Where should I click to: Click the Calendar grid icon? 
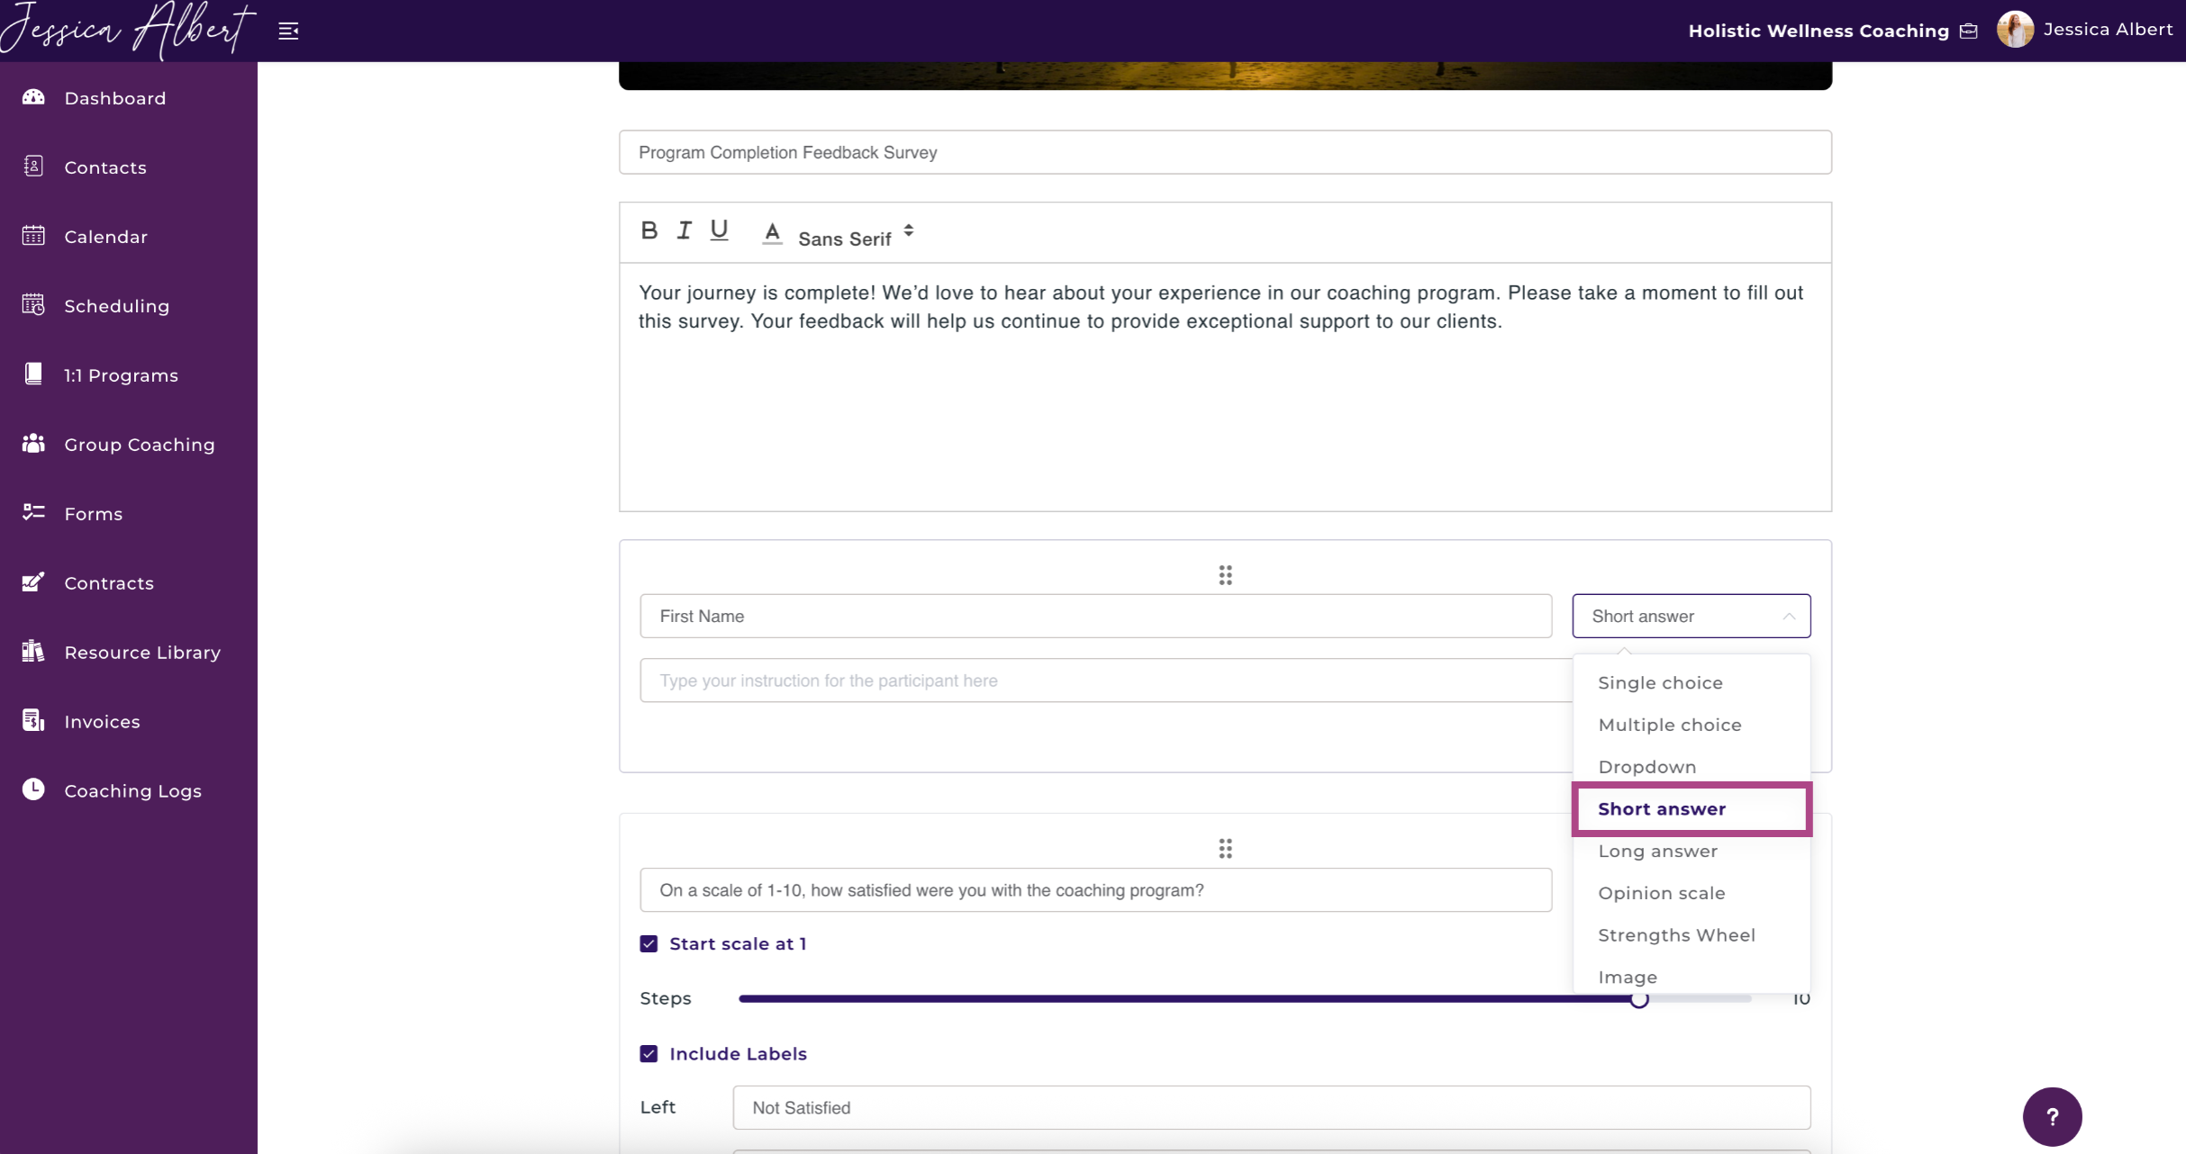pyautogui.click(x=33, y=236)
